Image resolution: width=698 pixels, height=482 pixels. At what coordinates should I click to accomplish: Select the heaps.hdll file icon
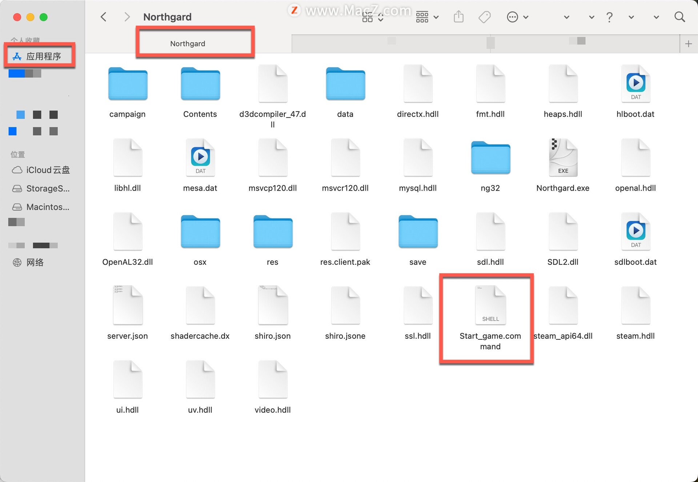click(x=563, y=84)
